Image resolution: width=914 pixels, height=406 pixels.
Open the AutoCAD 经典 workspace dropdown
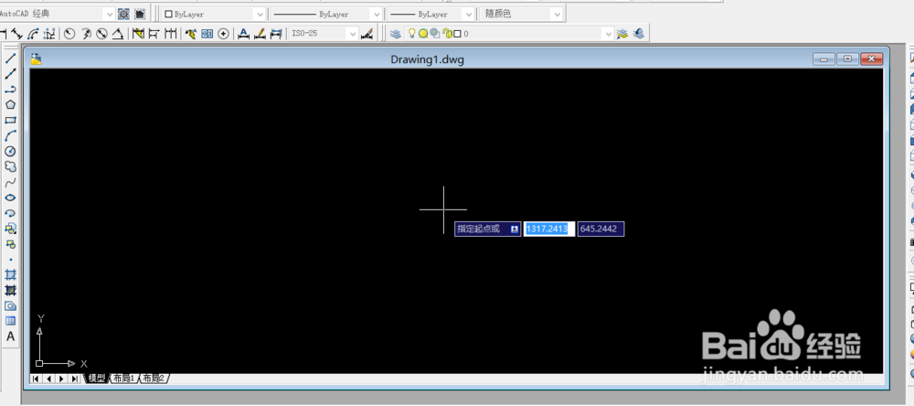coord(109,14)
